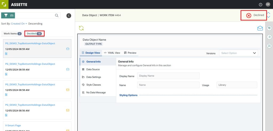
Task: Open the Preview tab
Action: click(x=130, y=53)
